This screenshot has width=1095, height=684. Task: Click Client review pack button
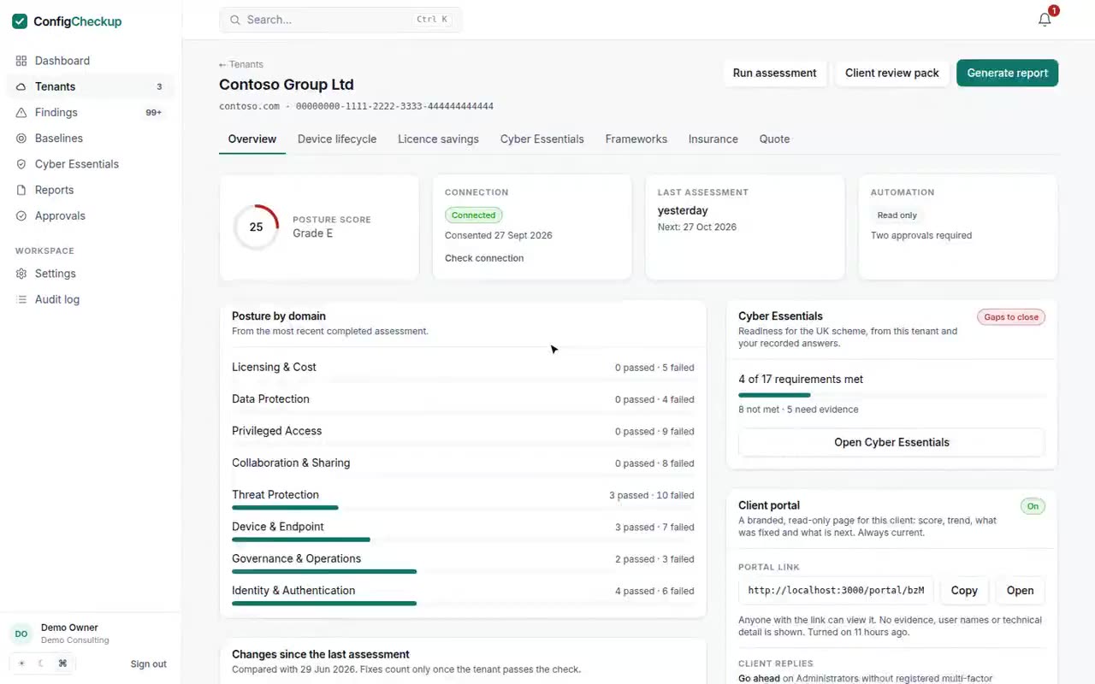(892, 73)
